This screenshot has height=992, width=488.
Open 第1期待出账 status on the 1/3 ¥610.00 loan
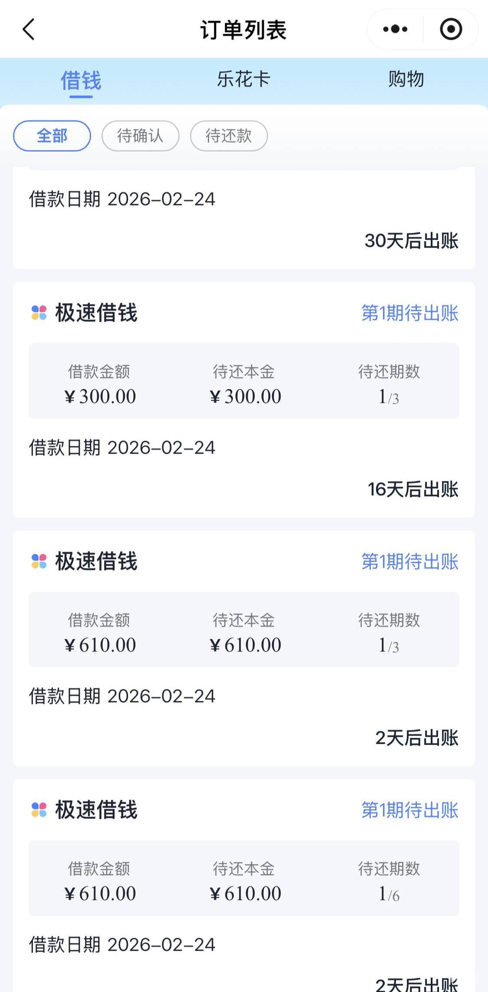pyautogui.click(x=409, y=562)
